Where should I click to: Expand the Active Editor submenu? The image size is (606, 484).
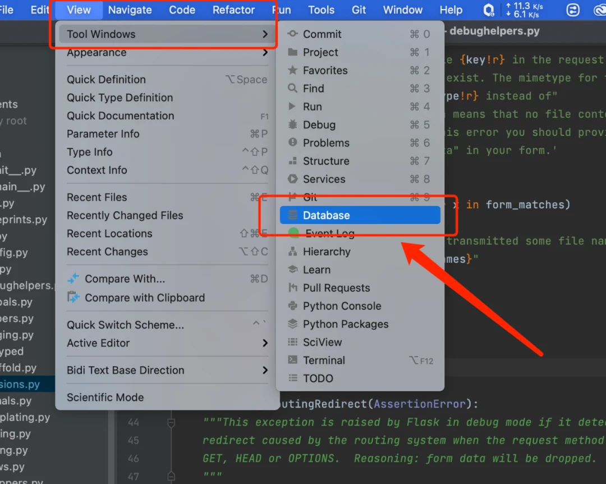[x=265, y=343]
